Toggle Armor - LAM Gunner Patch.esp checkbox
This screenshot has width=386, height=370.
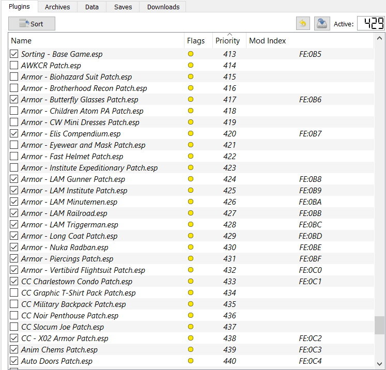(x=14, y=179)
